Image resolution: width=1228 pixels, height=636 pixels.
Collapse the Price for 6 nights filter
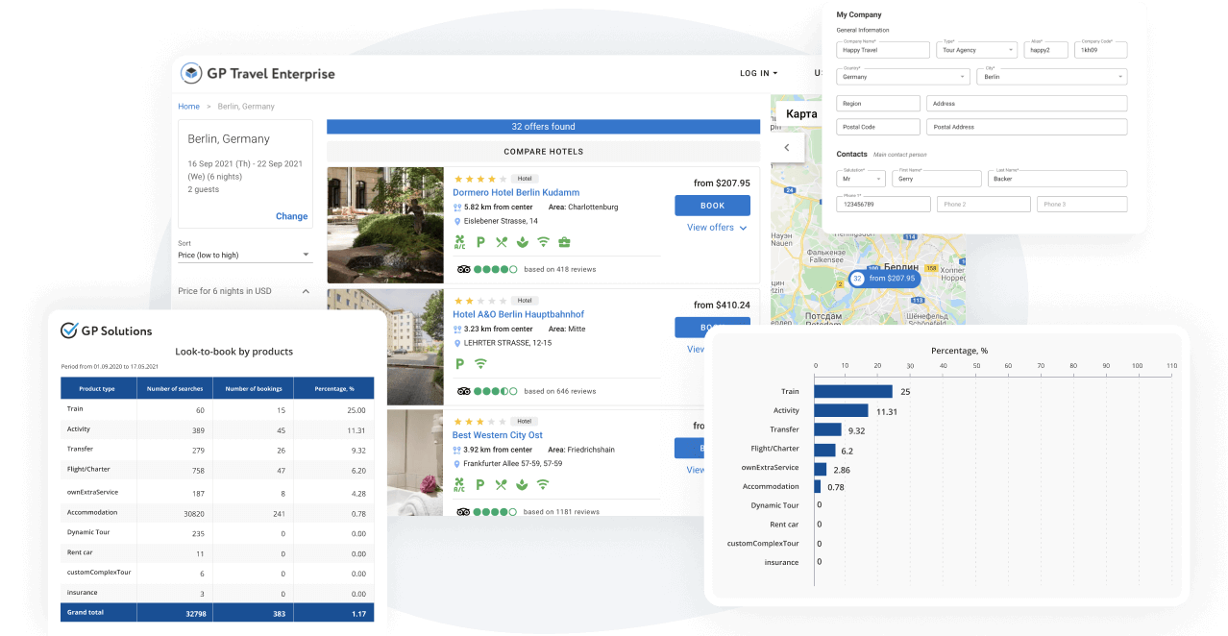pyautogui.click(x=306, y=291)
